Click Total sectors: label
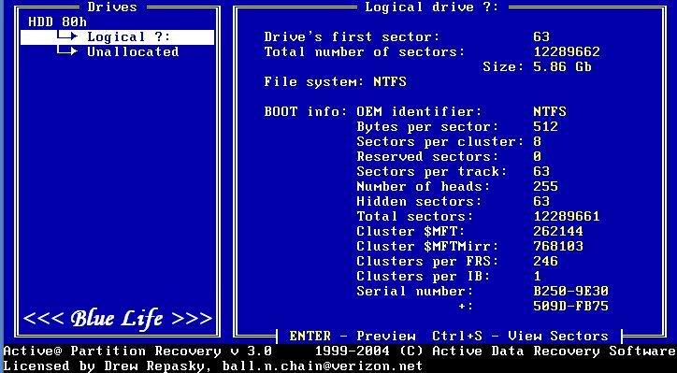 click(x=415, y=216)
